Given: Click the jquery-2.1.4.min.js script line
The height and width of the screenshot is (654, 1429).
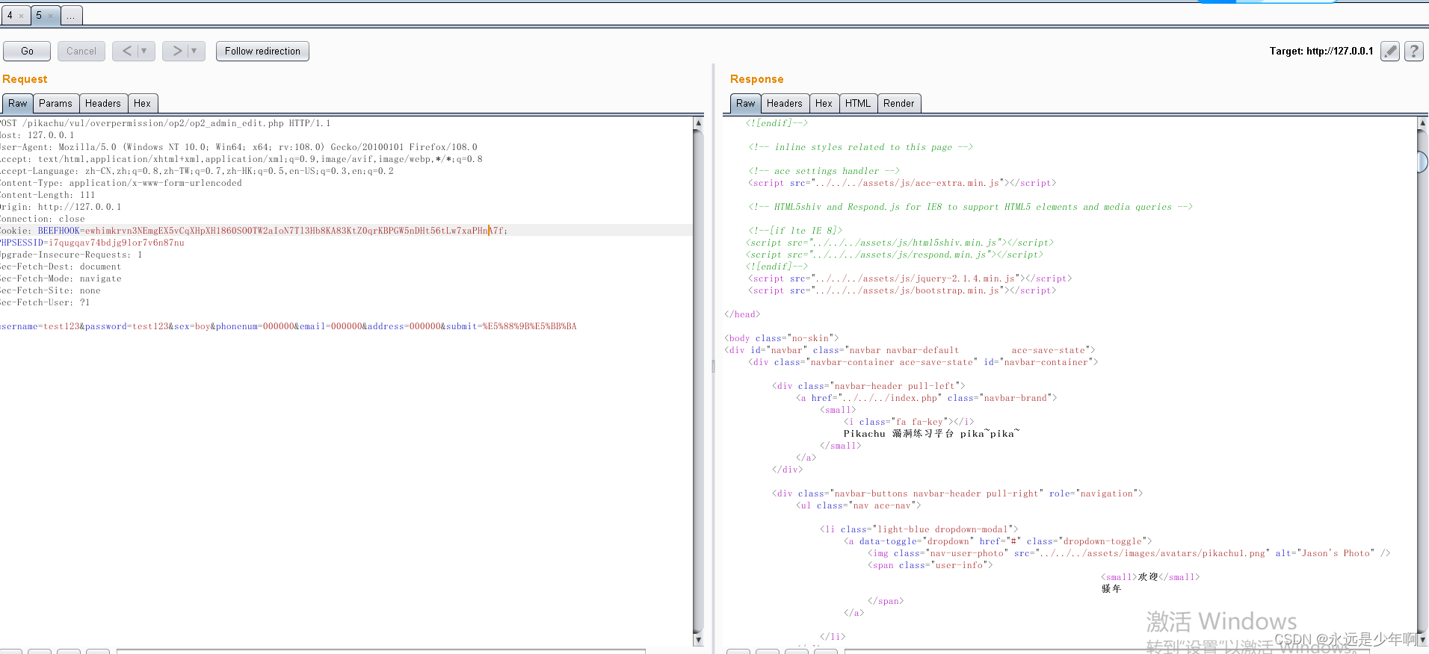Looking at the screenshot, I should point(910,278).
